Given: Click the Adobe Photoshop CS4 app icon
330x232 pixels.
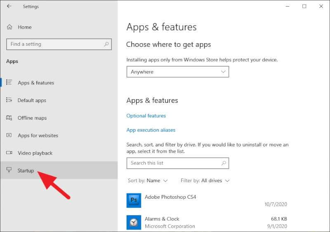Looking at the screenshot, I should [x=134, y=200].
